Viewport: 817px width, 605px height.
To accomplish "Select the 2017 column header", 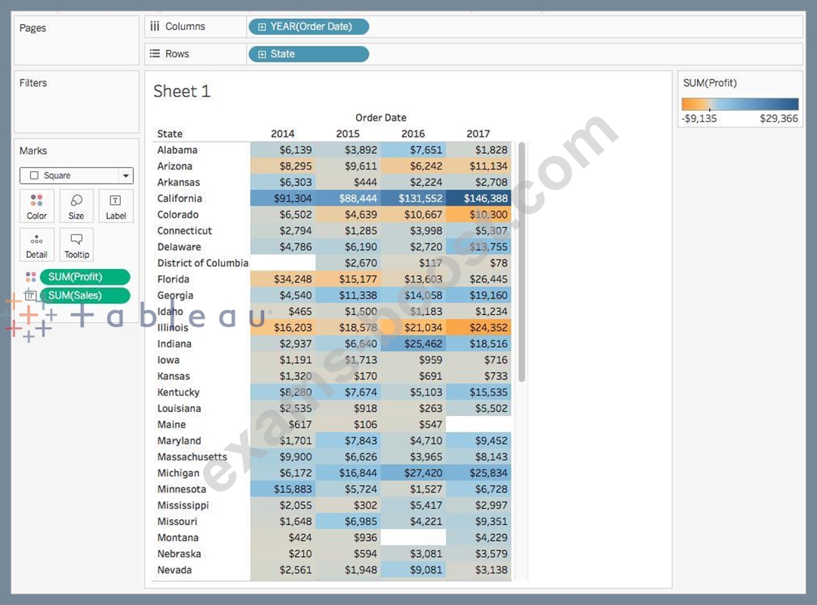I will pos(478,133).
